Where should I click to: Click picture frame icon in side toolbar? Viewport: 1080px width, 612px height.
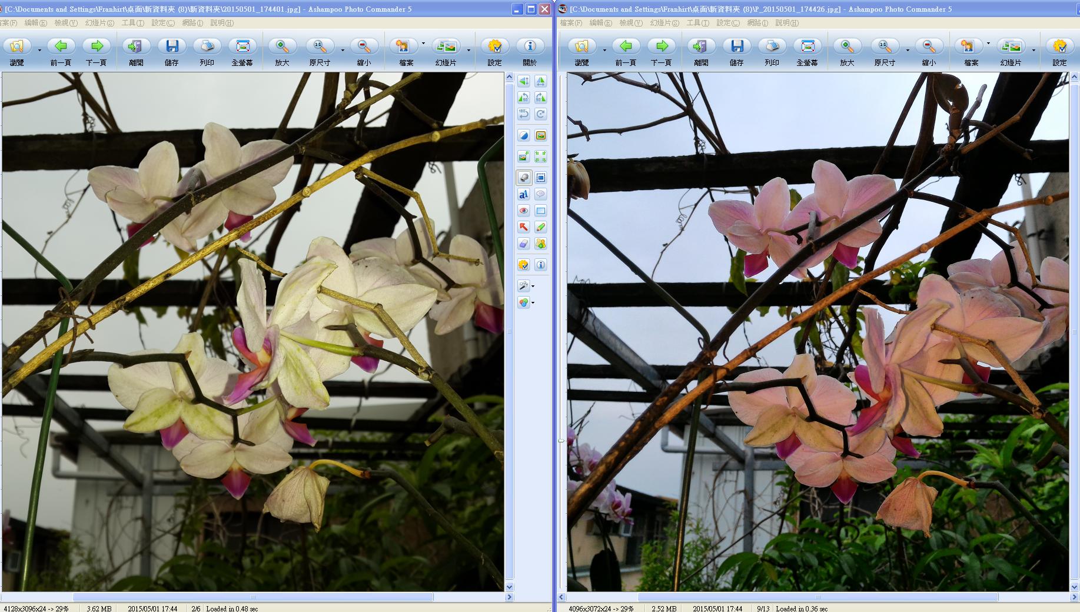[540, 135]
